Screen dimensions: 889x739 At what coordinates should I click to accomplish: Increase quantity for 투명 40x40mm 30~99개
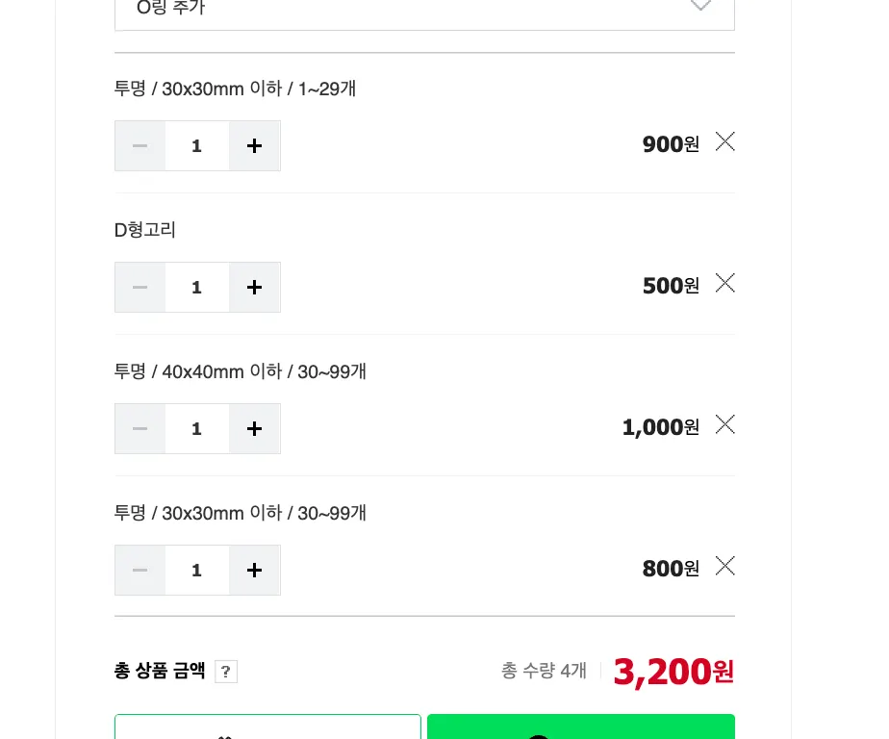coord(254,429)
